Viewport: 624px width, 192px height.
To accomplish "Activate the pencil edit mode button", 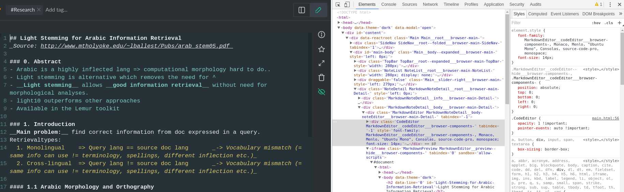I will tap(318, 10).
